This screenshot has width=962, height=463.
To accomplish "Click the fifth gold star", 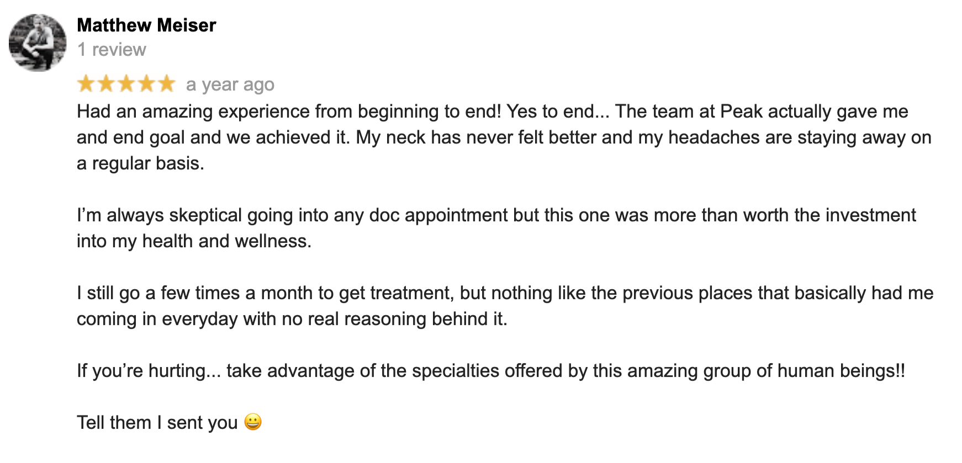I will (166, 84).
